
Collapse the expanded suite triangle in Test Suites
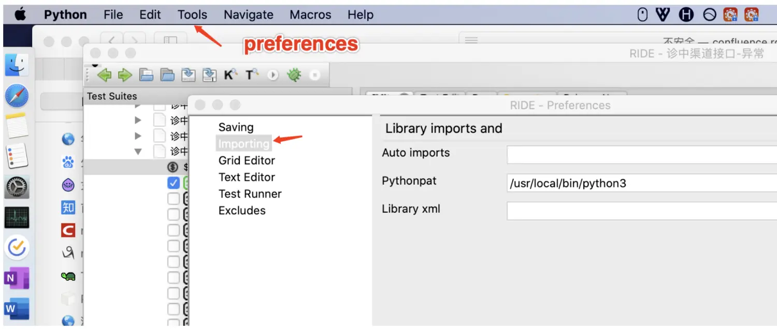[138, 152]
